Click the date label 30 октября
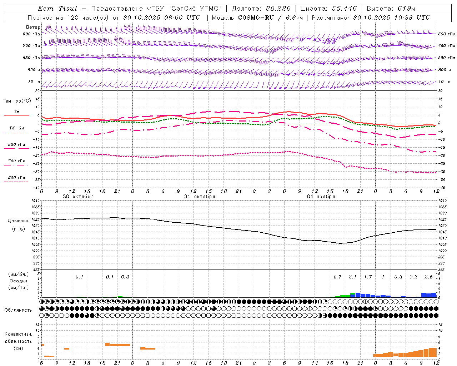Screen dimensions: 457x366 [x=78, y=196]
